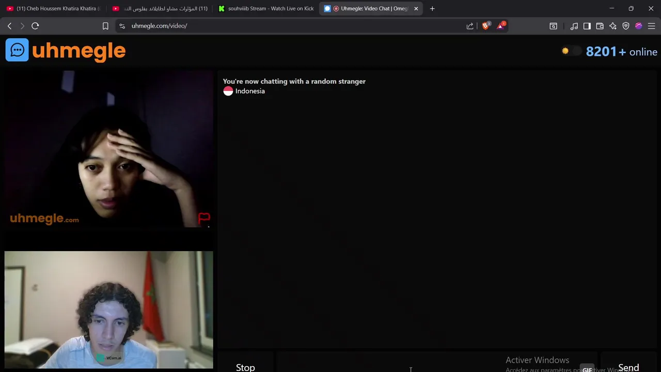This screenshot has width=661, height=372.
Task: Click the stranger's video feed
Action: pos(108,149)
